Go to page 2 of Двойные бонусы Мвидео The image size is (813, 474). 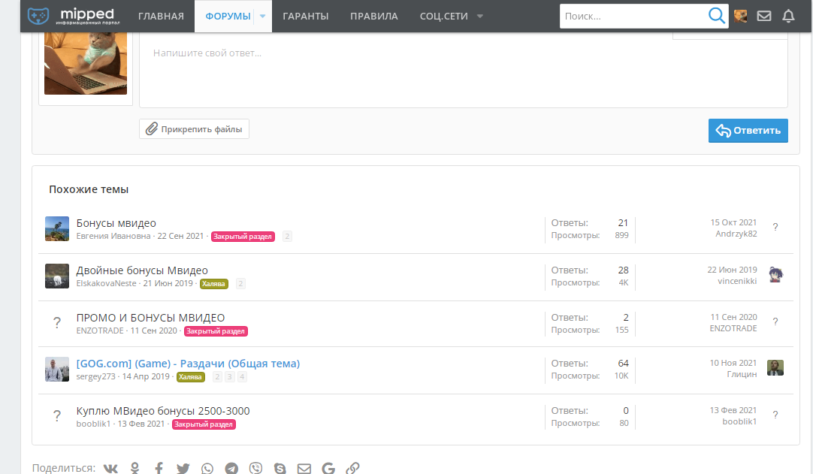pos(240,284)
